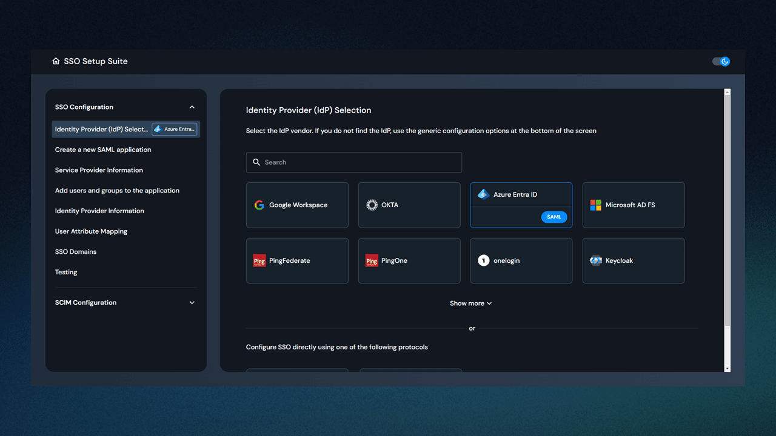This screenshot has width=776, height=436.
Task: Click the Microsoft AD FS logo icon
Action: click(595, 205)
